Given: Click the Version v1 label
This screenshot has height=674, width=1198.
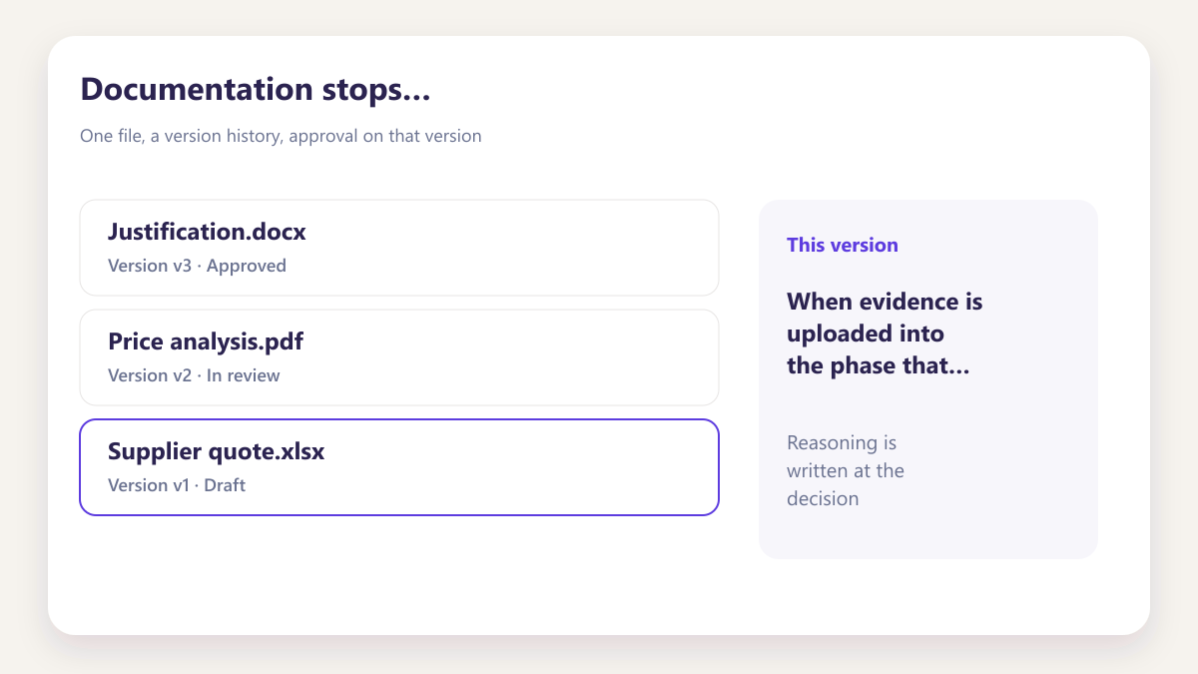Looking at the screenshot, I should [149, 485].
